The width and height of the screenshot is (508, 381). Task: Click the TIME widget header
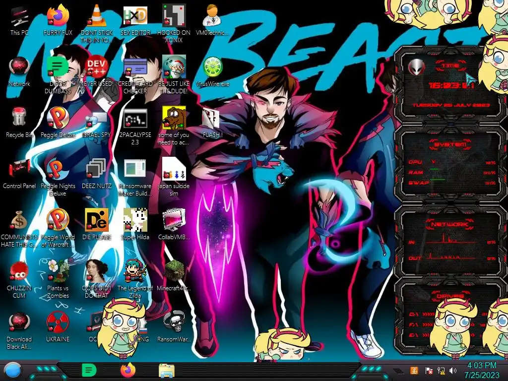pyautogui.click(x=450, y=66)
